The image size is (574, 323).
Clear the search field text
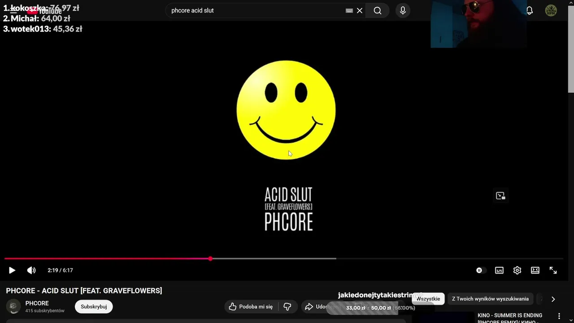click(x=360, y=10)
